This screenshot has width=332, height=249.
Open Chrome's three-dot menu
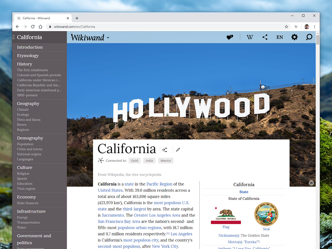point(315,27)
